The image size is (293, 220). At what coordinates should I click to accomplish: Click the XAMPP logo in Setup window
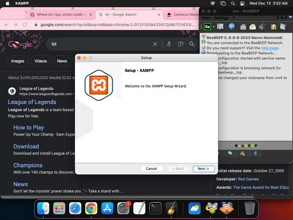coord(99,85)
